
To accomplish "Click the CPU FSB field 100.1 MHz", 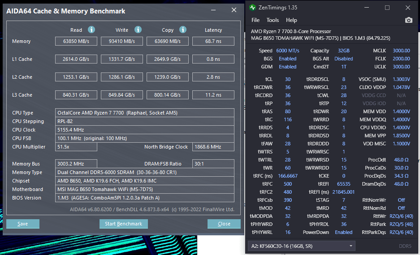I will tap(145, 138).
